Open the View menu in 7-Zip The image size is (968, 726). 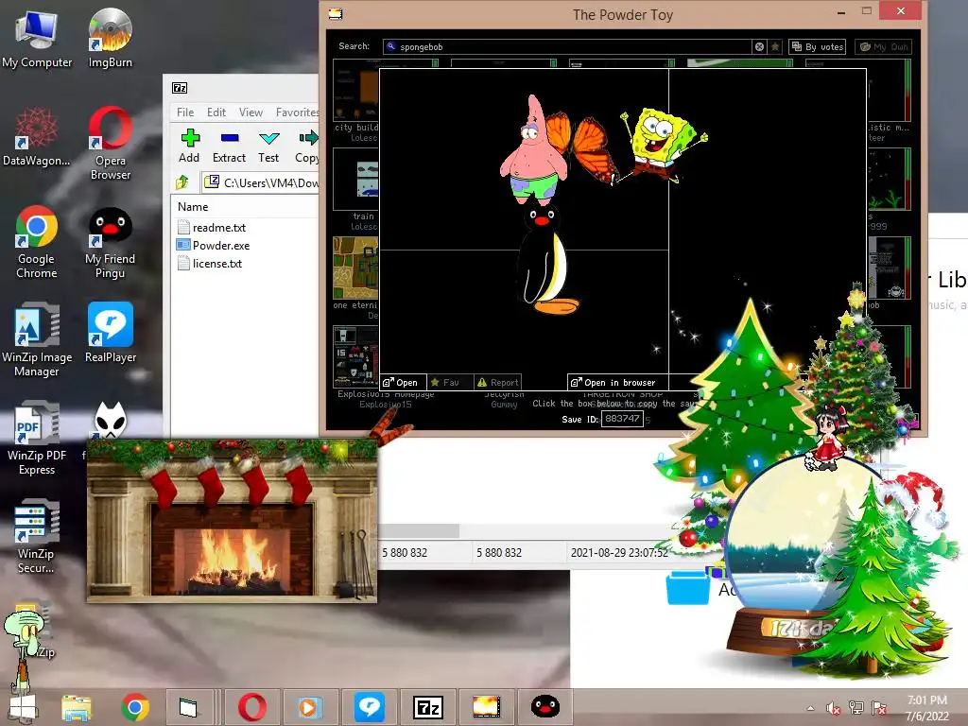251,112
